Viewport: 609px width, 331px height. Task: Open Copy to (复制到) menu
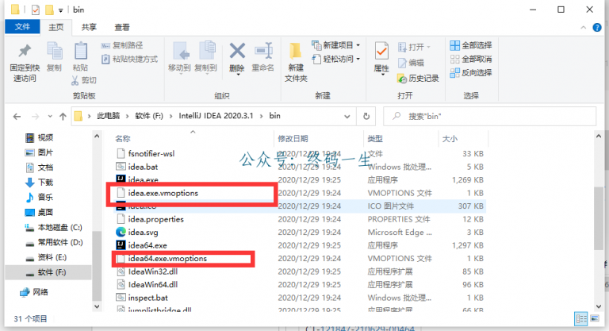(206, 58)
